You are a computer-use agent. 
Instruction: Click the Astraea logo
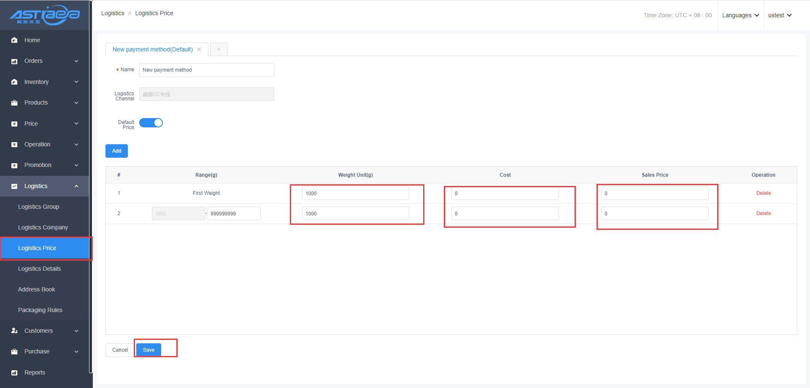coord(45,15)
